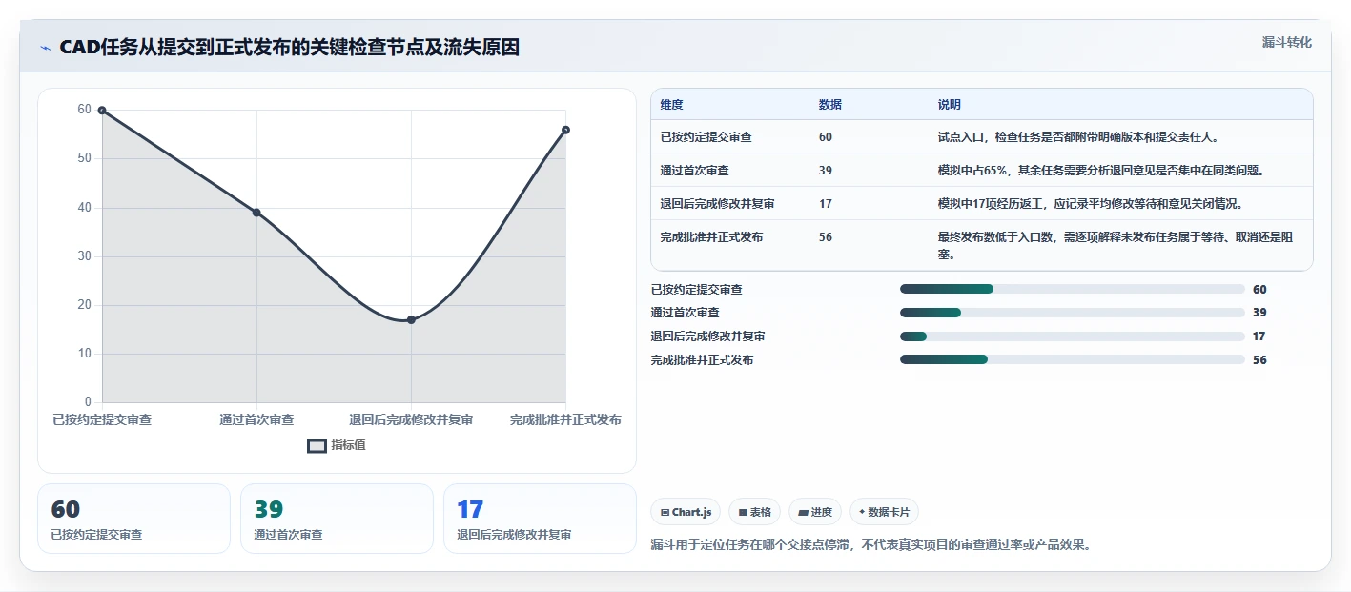1351x592 pixels.
Task: Click the 指标值 legend text
Action: pos(349,445)
